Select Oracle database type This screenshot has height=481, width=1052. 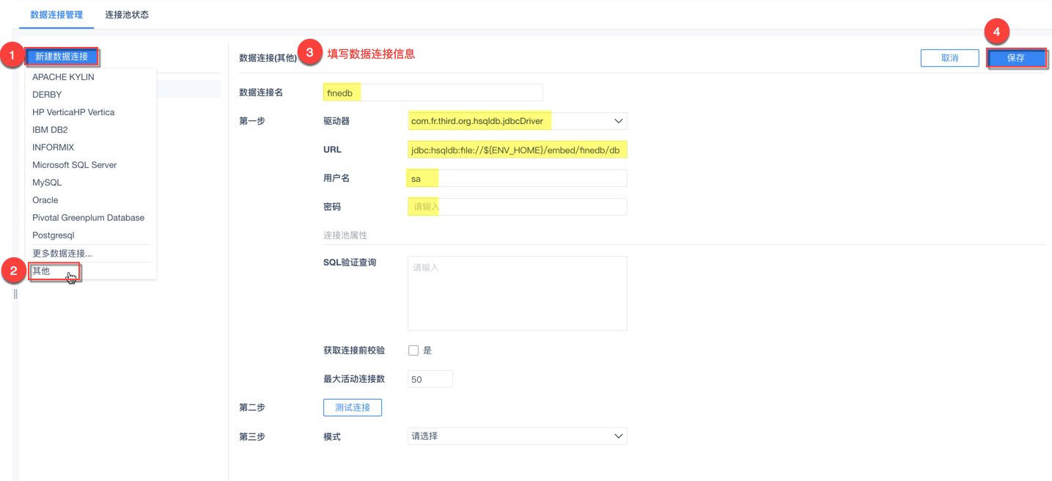click(x=45, y=200)
